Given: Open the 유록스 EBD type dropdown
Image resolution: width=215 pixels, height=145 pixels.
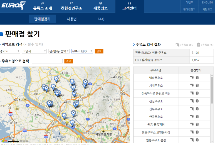Looking at the screenshot, I should coord(82,51).
